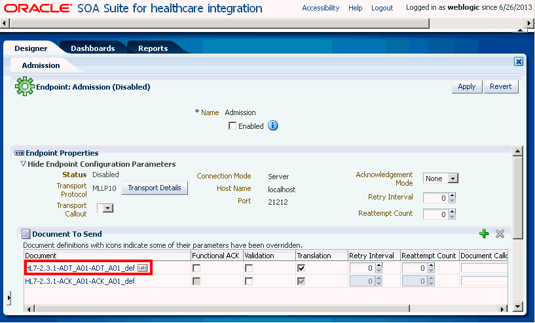Open the Help link
This screenshot has width=535, height=323.
[355, 8]
